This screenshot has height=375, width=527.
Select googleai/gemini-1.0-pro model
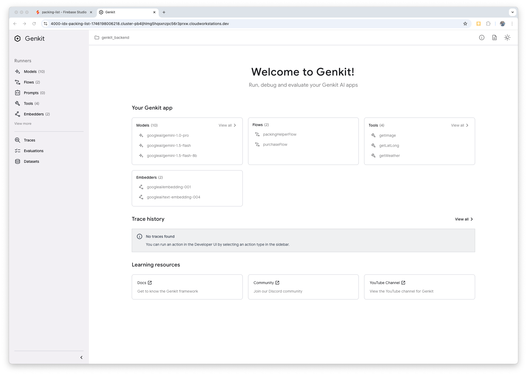point(168,135)
